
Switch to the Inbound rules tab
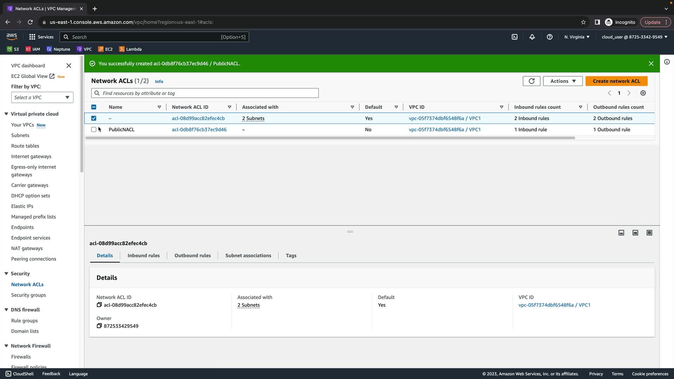tap(143, 255)
